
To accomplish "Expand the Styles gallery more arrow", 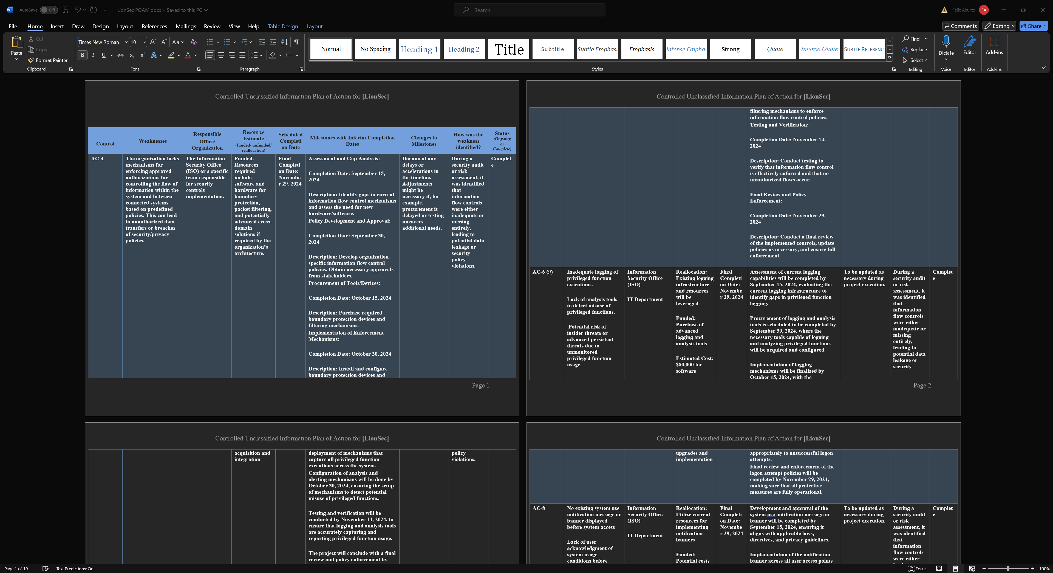I will click(x=890, y=57).
